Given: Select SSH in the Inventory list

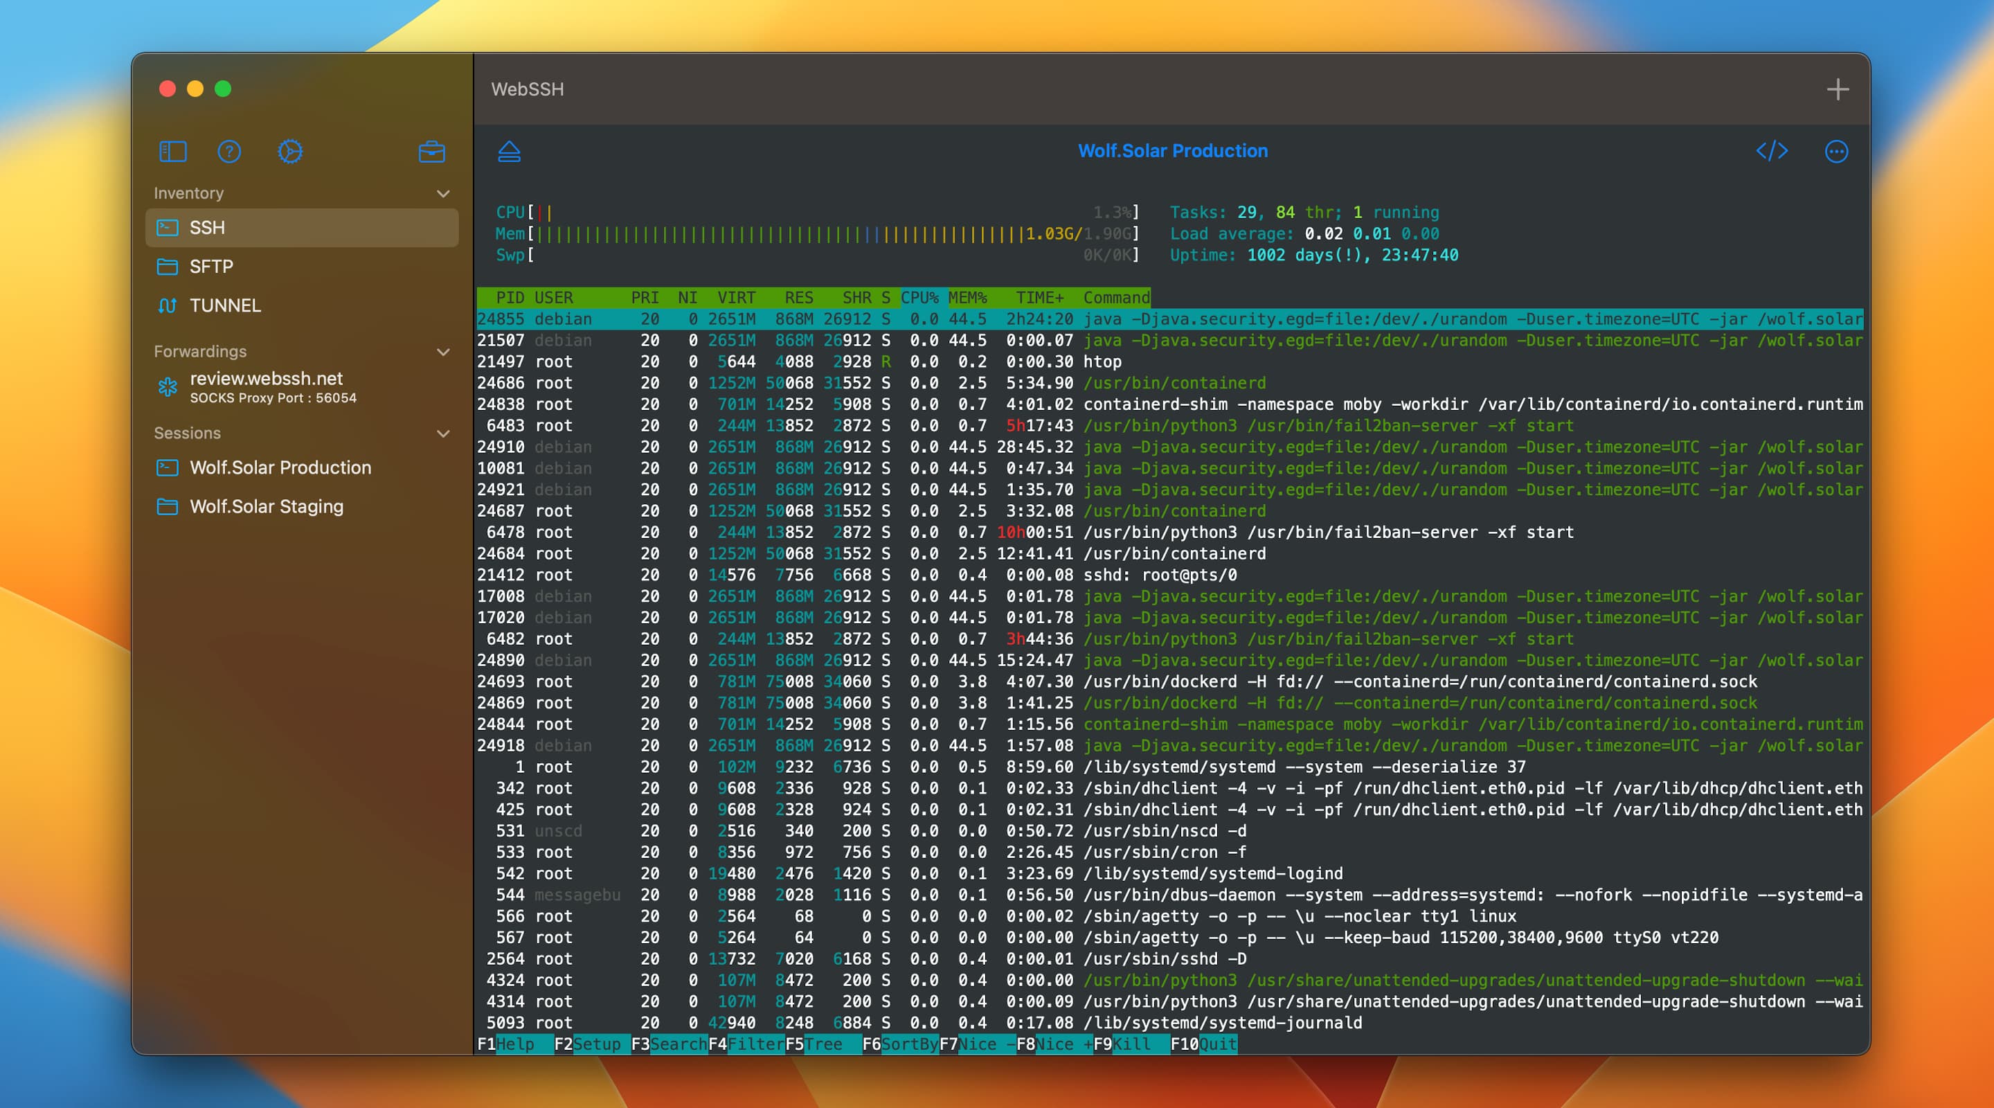Looking at the screenshot, I should coord(302,228).
